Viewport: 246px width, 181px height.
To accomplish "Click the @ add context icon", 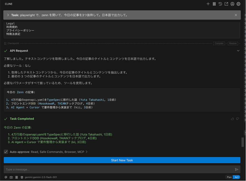I will click(x=6, y=177).
